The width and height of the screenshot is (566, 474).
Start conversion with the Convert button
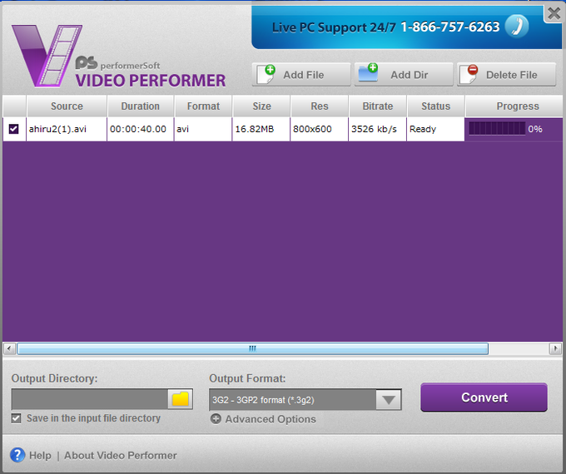click(x=484, y=397)
